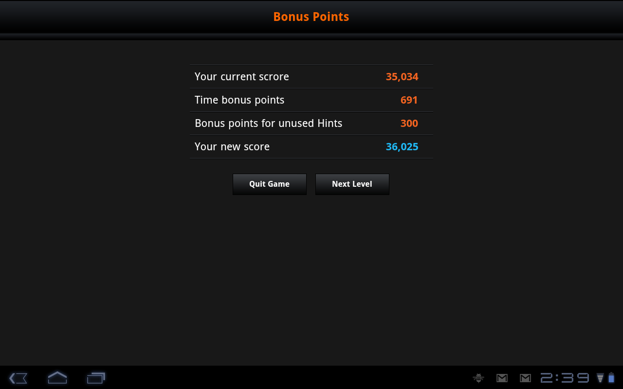Tap the Android back navigation icon

[x=18, y=378]
